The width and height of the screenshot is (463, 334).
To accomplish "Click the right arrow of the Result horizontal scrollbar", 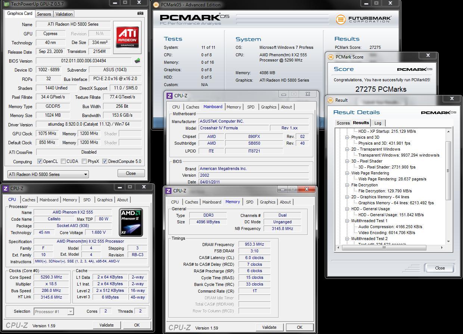I will (x=442, y=248).
